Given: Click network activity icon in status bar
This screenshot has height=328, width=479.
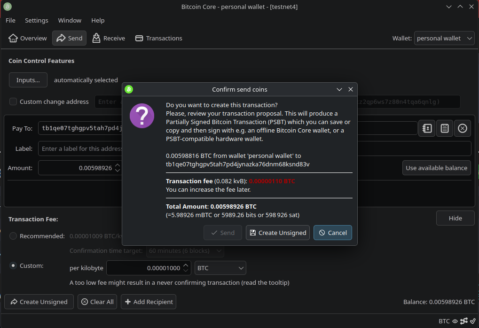Looking at the screenshot, I should [x=464, y=321].
